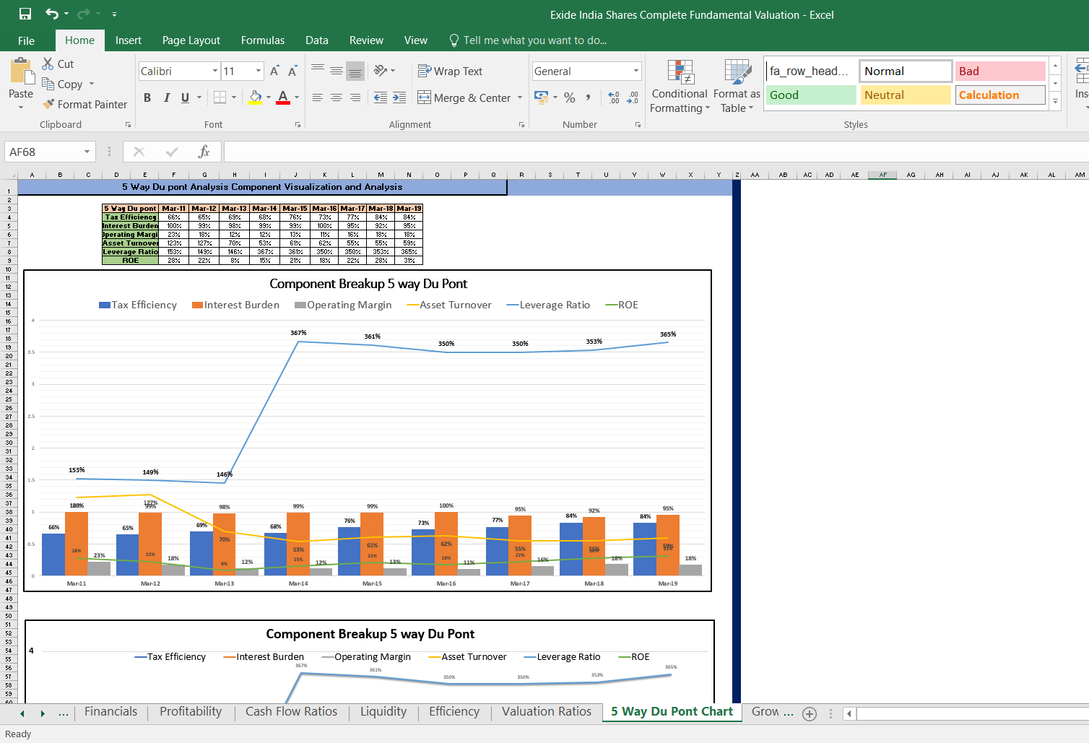Align text to the middle of cell
The width and height of the screenshot is (1089, 743).
337,70
